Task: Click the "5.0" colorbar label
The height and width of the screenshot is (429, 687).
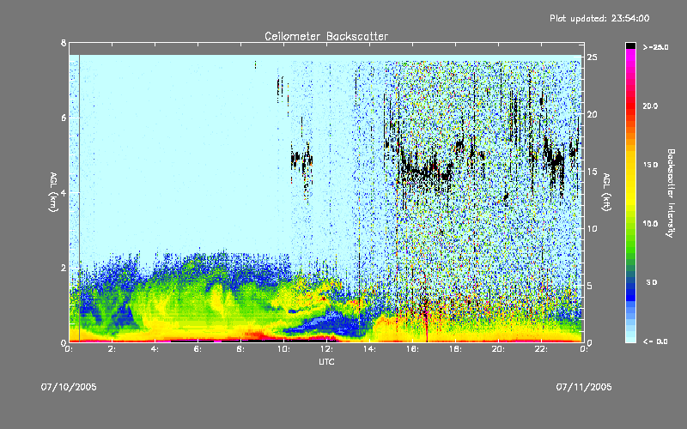Action: [x=652, y=282]
